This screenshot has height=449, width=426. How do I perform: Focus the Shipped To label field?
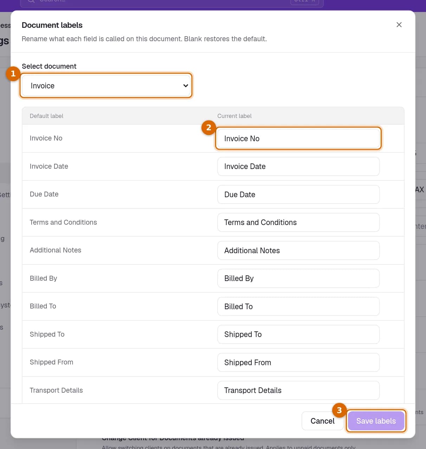click(298, 334)
